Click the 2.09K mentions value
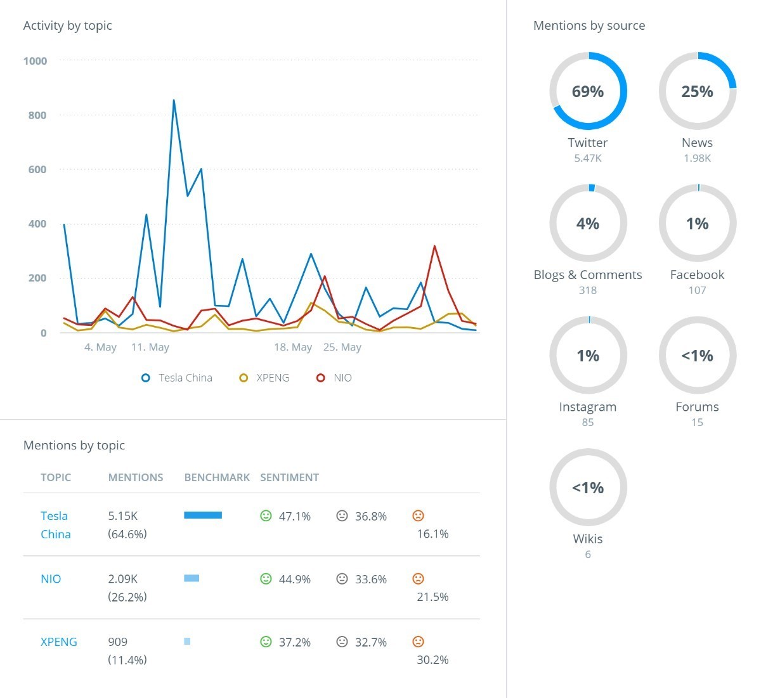The image size is (780, 698). [x=123, y=579]
